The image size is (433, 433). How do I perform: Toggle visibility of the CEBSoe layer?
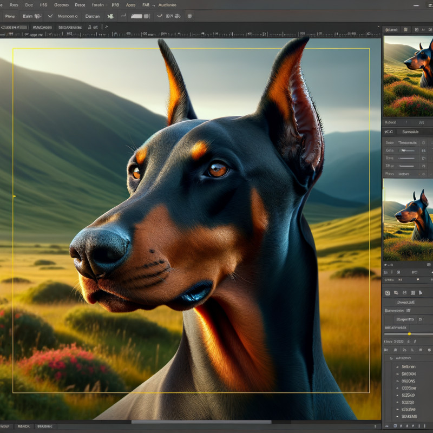[x=397, y=388]
